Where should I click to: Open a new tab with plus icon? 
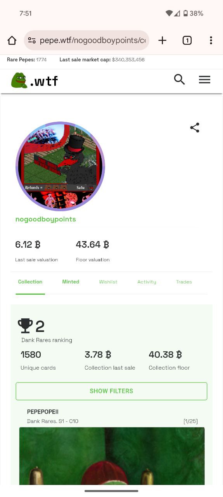162,40
